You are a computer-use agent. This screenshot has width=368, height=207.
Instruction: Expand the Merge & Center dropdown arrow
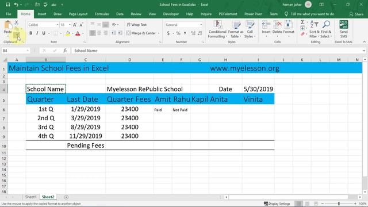pyautogui.click(x=159, y=33)
